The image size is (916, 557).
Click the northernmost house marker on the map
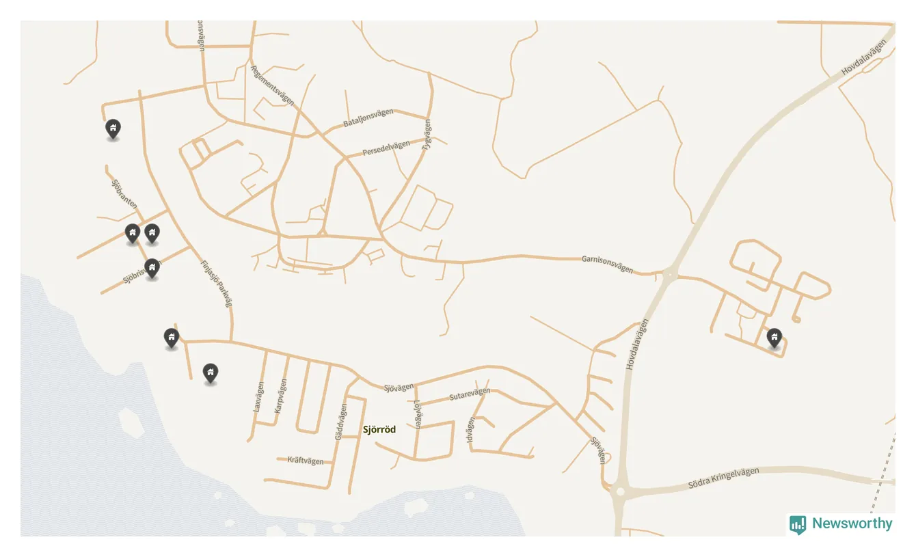point(113,128)
